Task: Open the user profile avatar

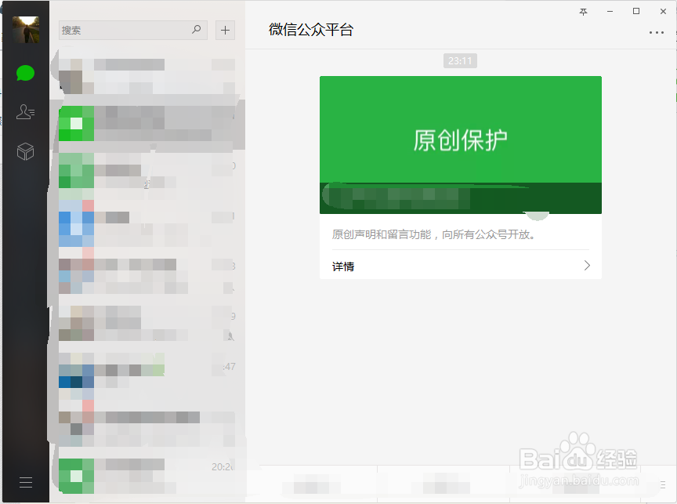Action: click(x=26, y=29)
